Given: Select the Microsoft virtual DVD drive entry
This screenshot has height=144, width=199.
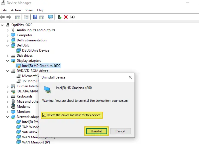Looking at the screenshot, I should pos(30,76).
